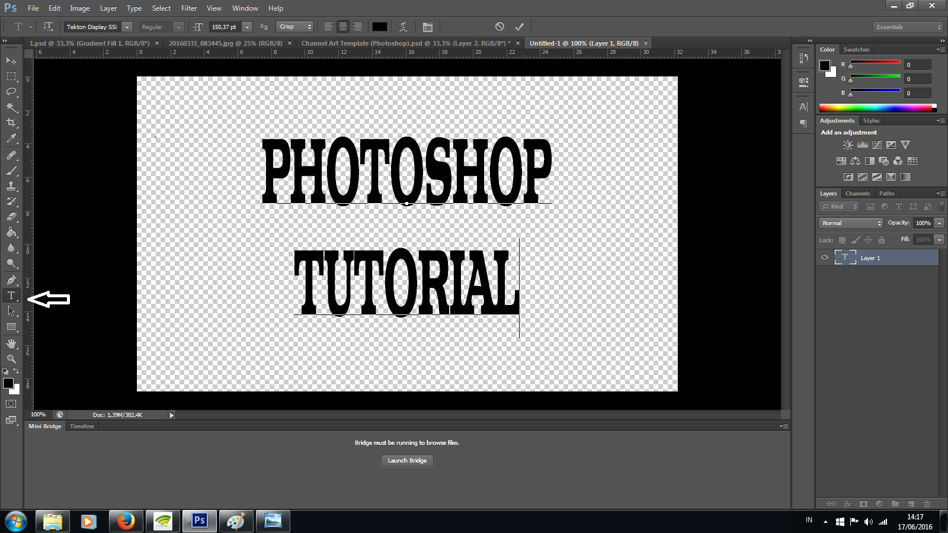The width and height of the screenshot is (948, 533).
Task: Commit the text edit with the checkmark
Action: point(520,26)
